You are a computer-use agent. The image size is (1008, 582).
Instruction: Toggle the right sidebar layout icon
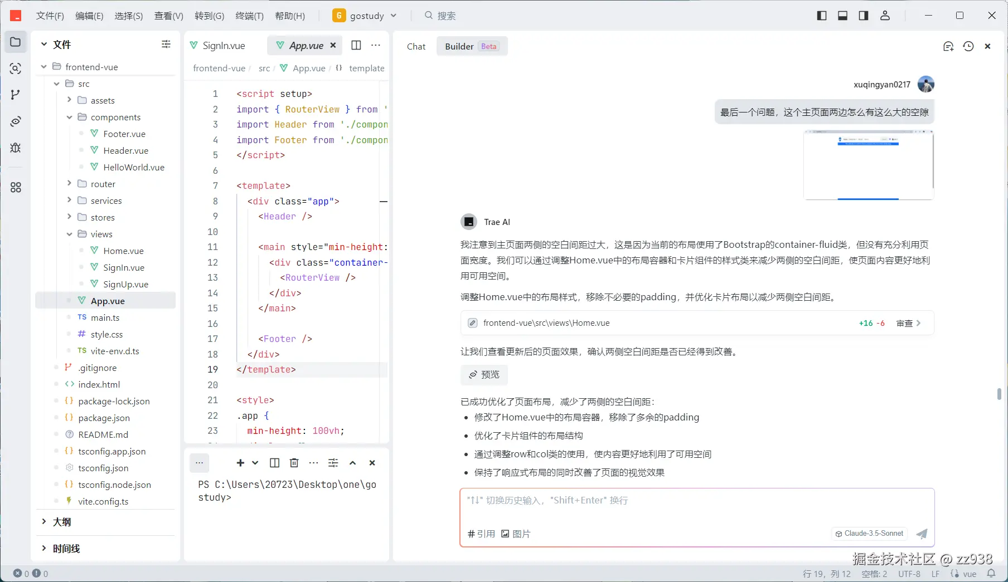(864, 16)
